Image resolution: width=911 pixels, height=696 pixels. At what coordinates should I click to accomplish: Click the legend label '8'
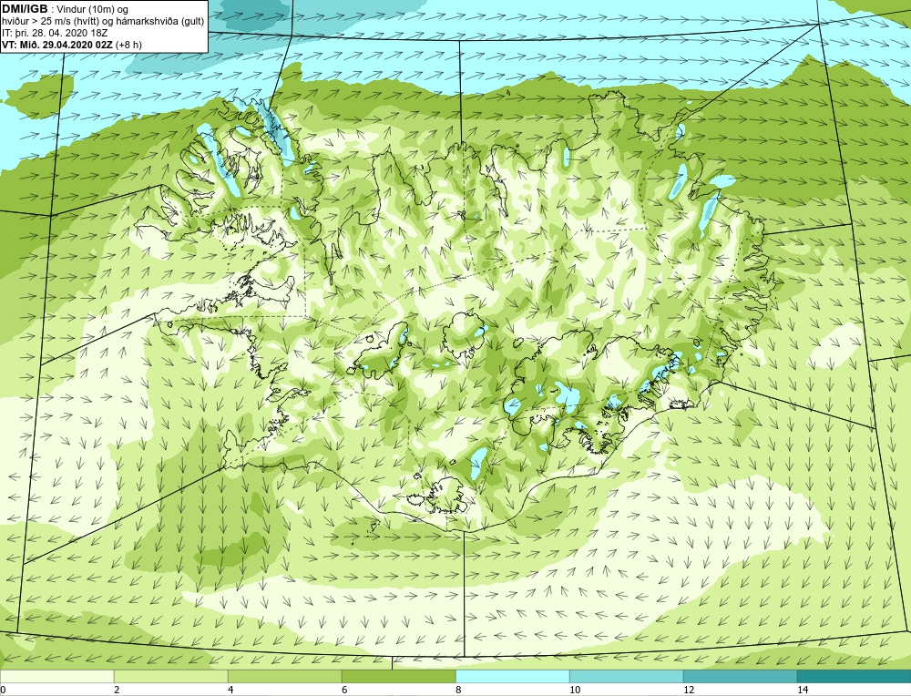point(458,690)
